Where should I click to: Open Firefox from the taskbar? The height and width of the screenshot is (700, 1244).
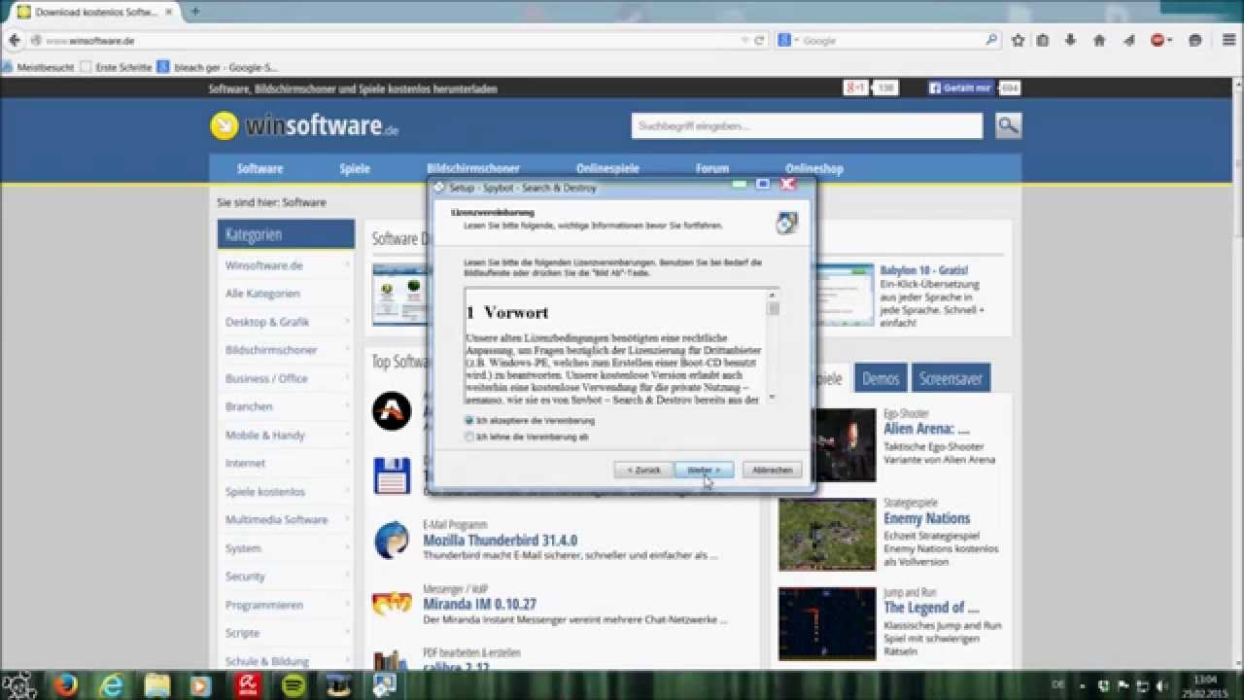click(66, 685)
